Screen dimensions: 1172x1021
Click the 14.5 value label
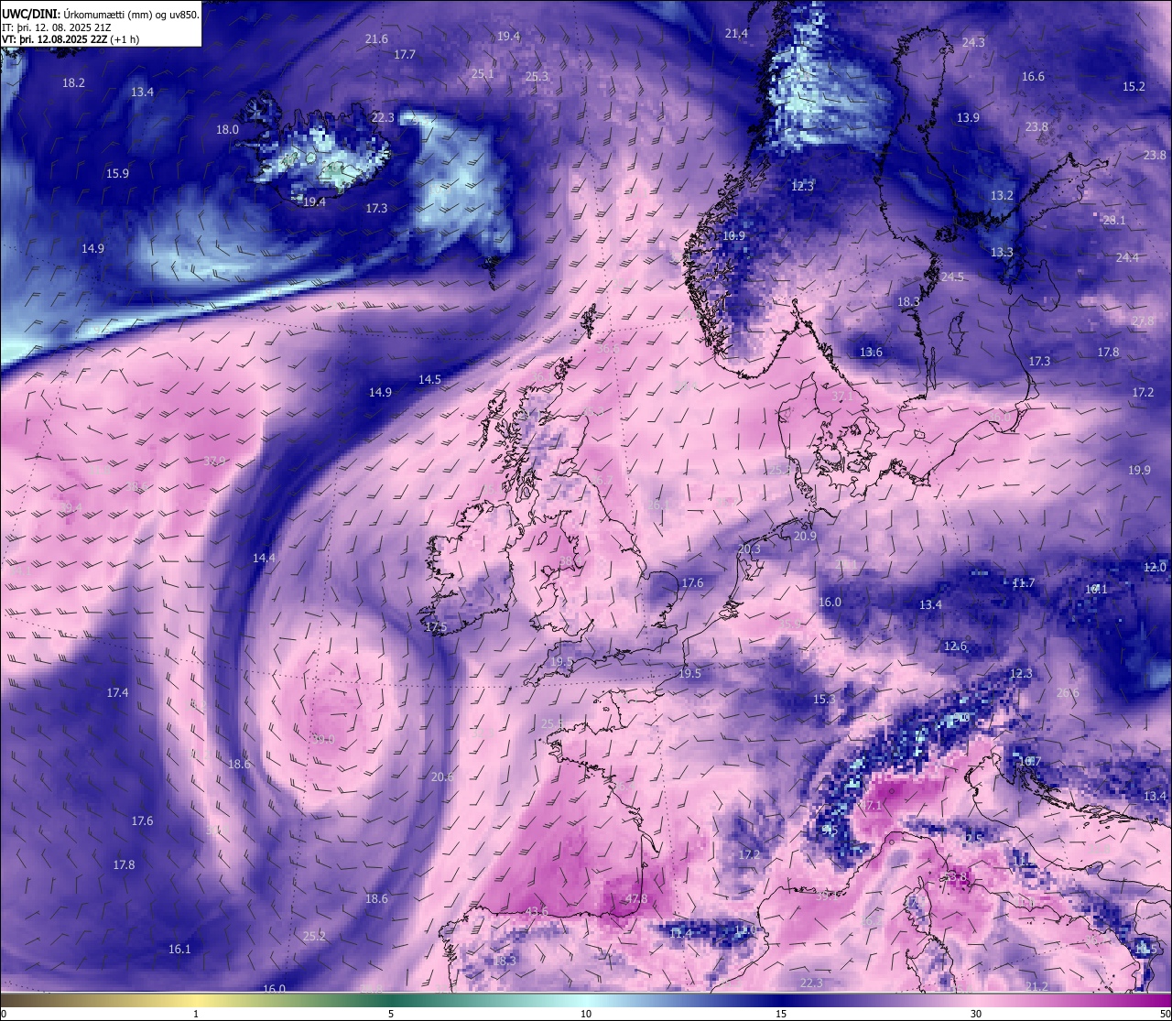coord(429,380)
